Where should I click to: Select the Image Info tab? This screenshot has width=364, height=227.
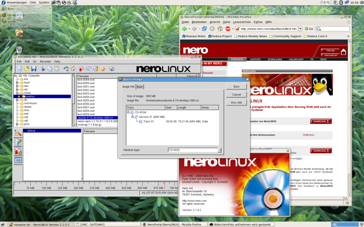click(x=129, y=87)
